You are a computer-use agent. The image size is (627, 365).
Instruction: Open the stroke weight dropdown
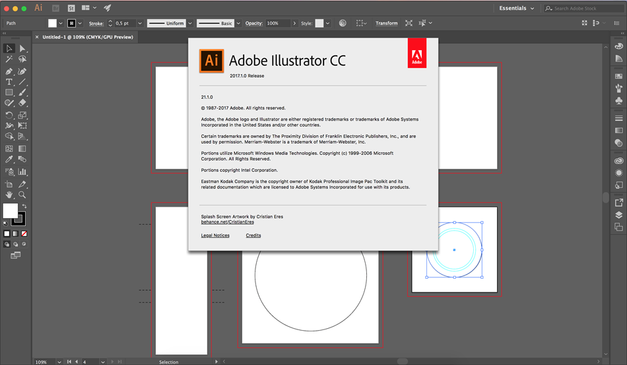tap(140, 23)
